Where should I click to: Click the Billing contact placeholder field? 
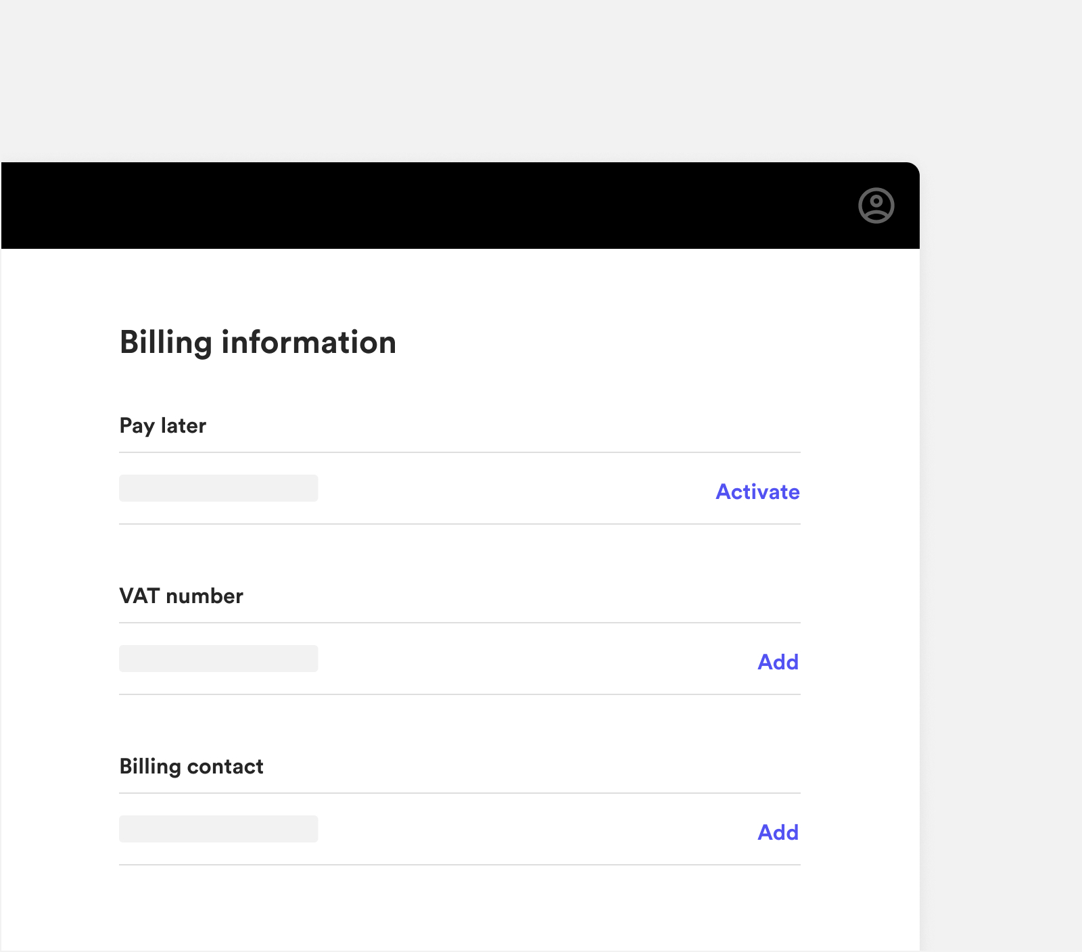point(218,829)
